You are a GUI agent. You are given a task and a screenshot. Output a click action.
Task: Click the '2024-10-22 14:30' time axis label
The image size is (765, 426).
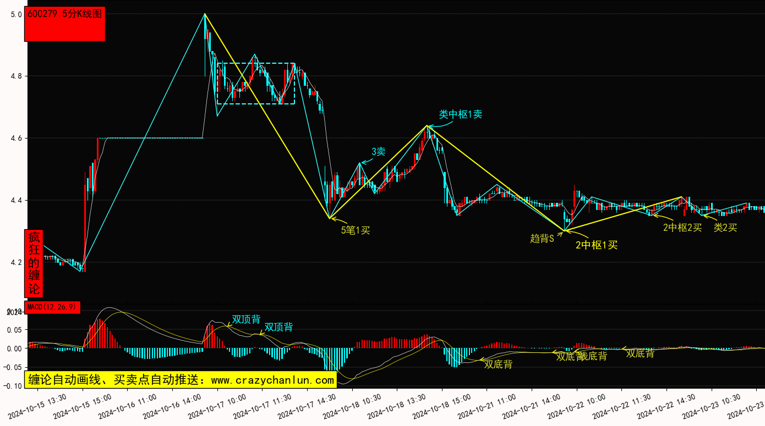click(666, 406)
